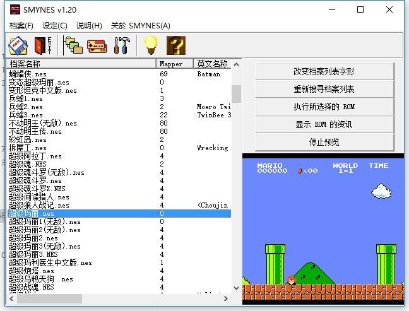The image size is (409, 311).
Task: Click the Moero Twi English name cell
Action: tap(213, 107)
